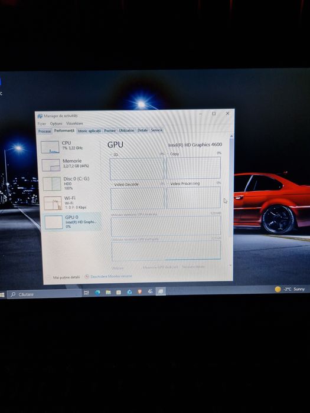The height and width of the screenshot is (413, 310).
Task: Open Windows Start menu
Action: point(2,295)
